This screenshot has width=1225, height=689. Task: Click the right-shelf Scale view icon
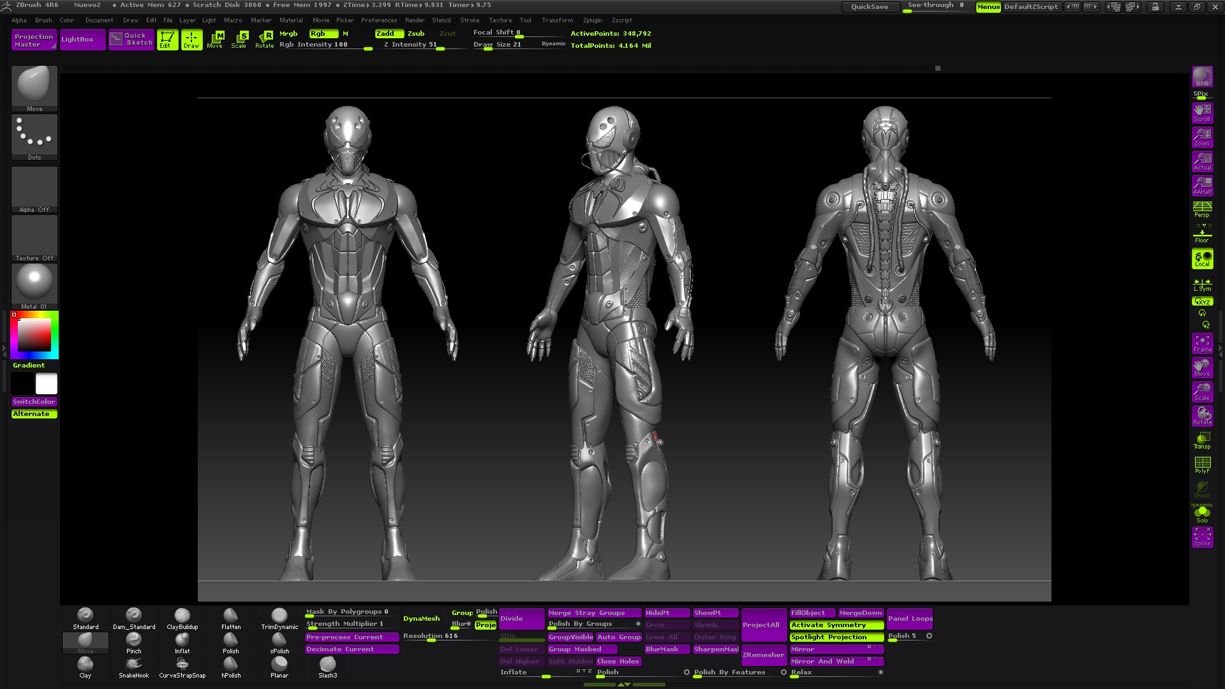(x=1202, y=392)
